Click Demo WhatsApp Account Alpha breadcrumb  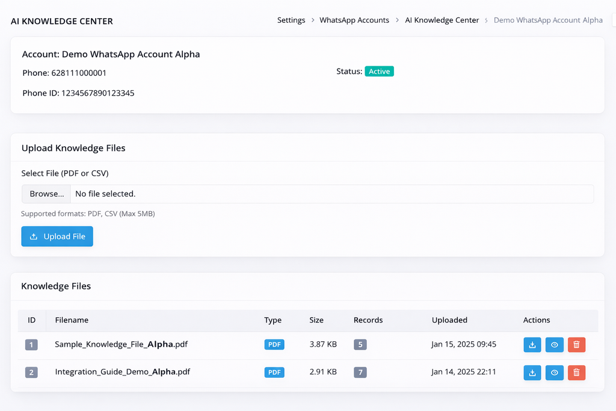pos(547,20)
